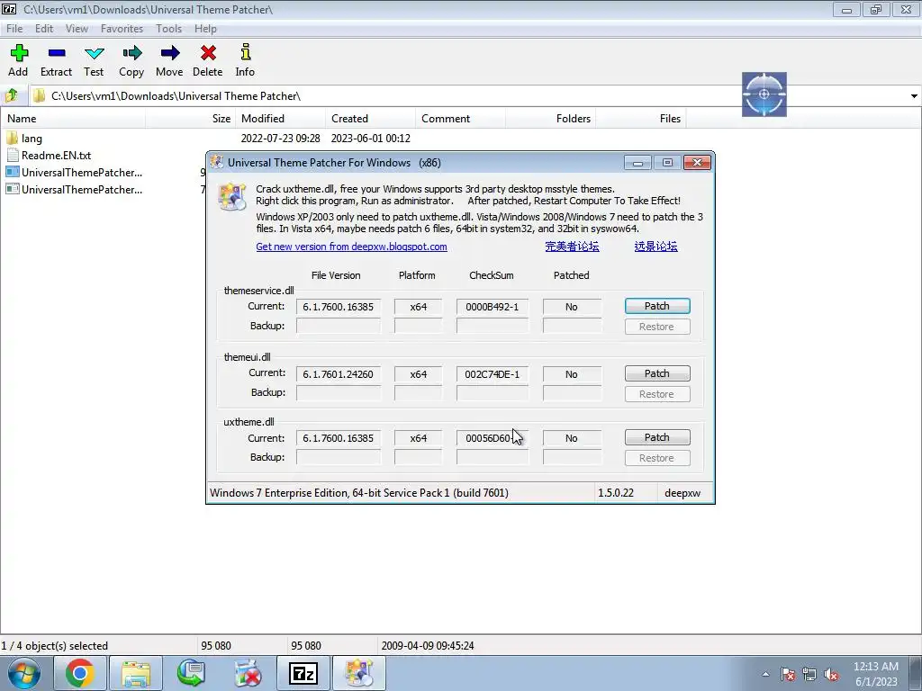Switch to the 7-Zip taskbar button

303,673
